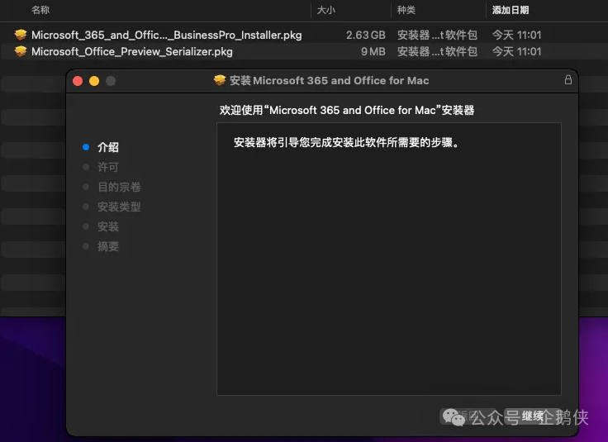Select Microsoft_Office_Preview_Serializer.pkg file name
This screenshot has height=442, width=608.
pos(132,51)
